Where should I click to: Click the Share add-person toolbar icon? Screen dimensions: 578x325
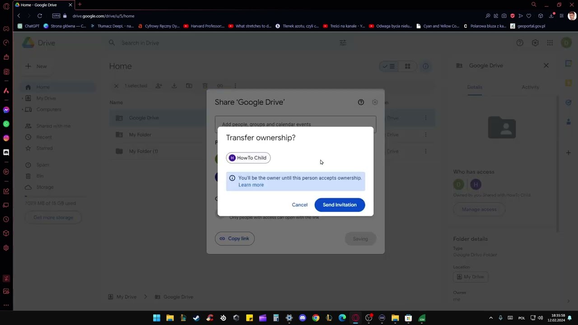pyautogui.click(x=159, y=86)
